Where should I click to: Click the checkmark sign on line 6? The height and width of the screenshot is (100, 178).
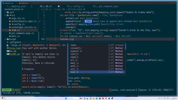pos(39,21)
